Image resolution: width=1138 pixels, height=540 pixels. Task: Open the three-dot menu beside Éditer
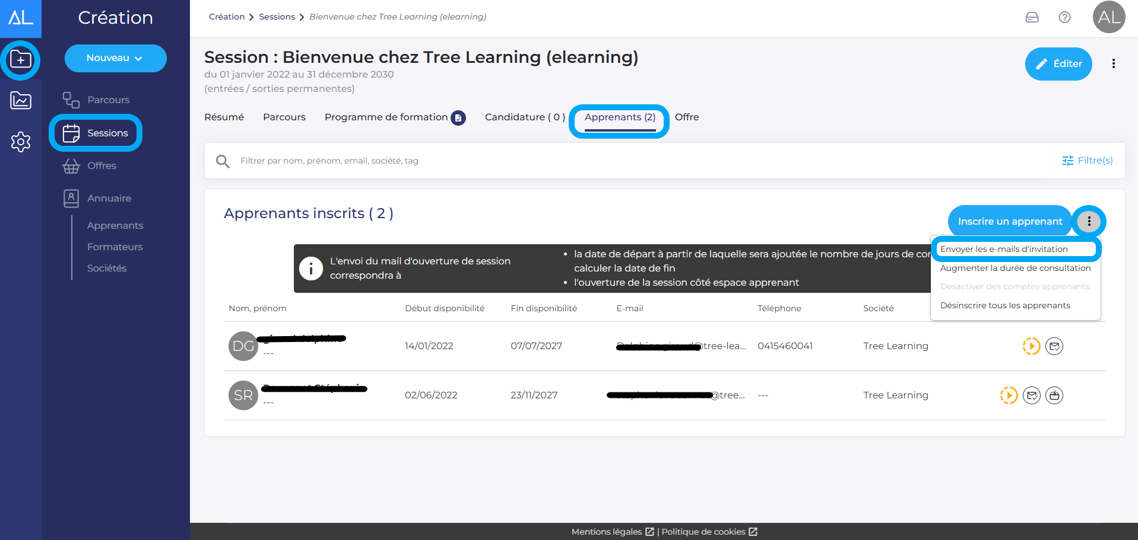pos(1113,64)
